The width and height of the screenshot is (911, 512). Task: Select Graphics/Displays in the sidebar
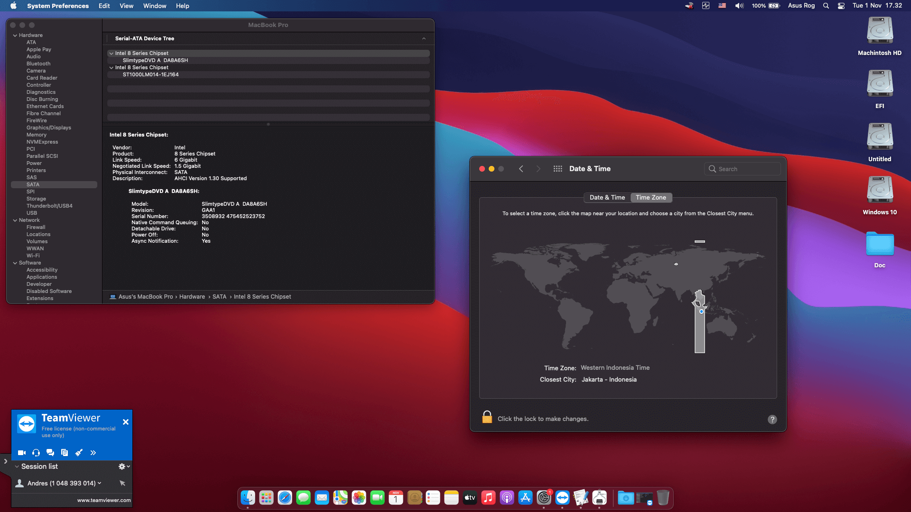[49, 128]
